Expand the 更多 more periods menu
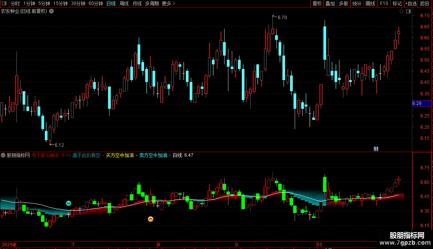 point(168,3)
